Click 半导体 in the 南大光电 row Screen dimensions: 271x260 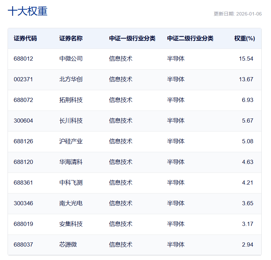tap(175, 203)
